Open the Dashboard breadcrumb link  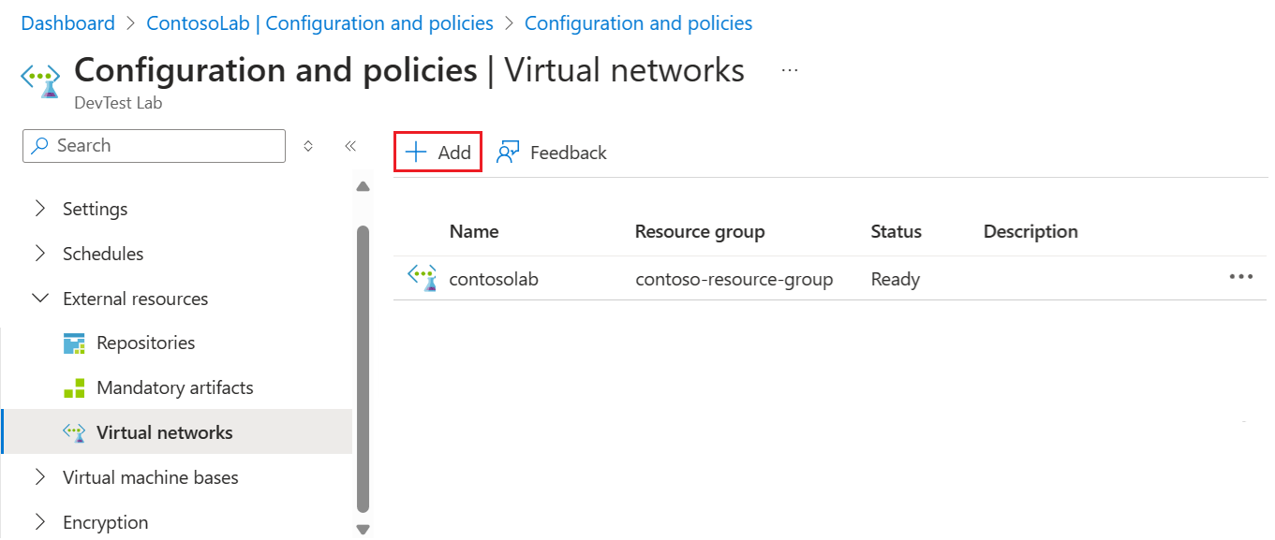click(x=67, y=22)
